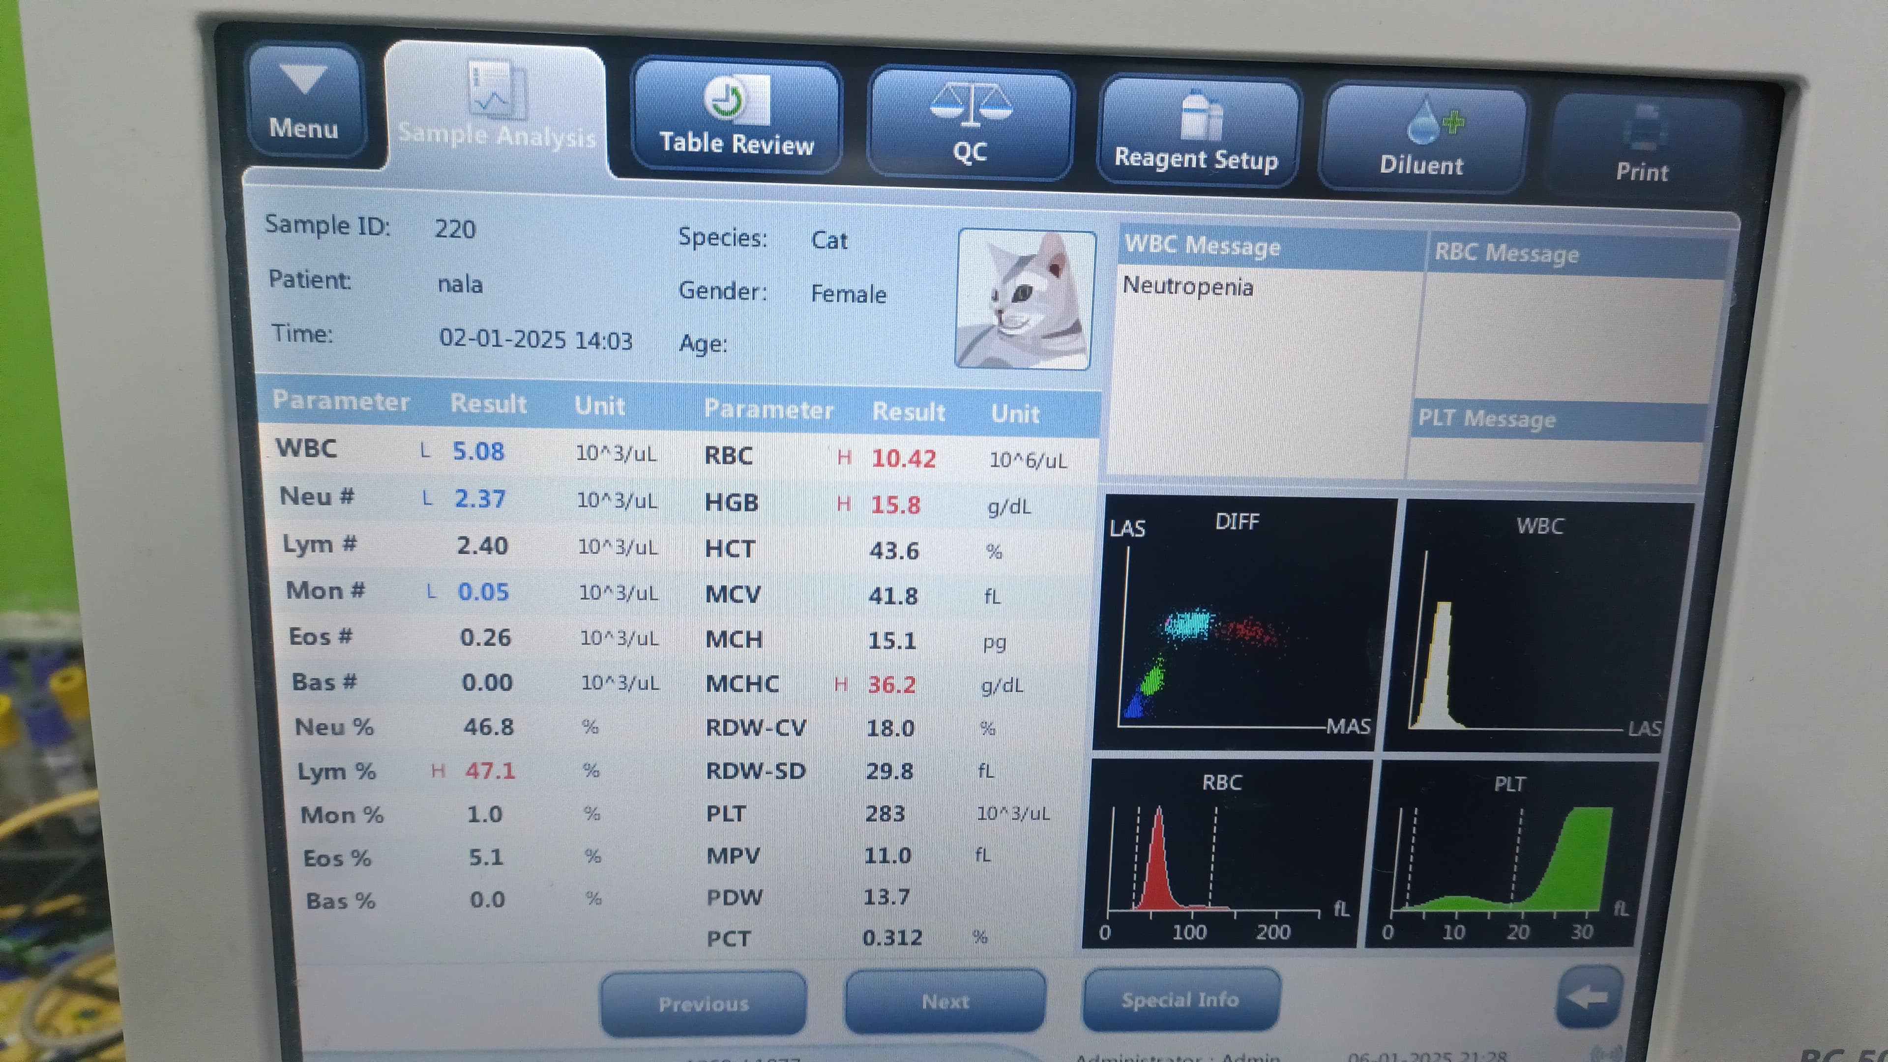This screenshot has height=1062, width=1888.
Task: Select the WBC result 5.08
Action: tap(478, 451)
